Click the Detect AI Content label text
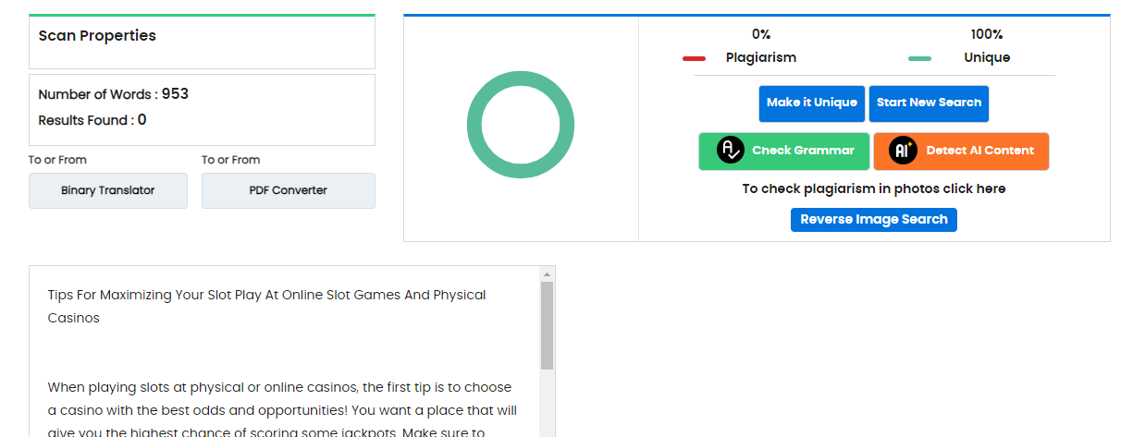The width and height of the screenshot is (1145, 437). pos(979,151)
